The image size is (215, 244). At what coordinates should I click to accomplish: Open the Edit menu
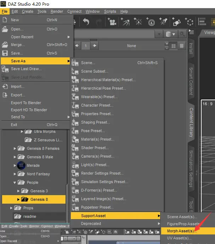click(15, 12)
